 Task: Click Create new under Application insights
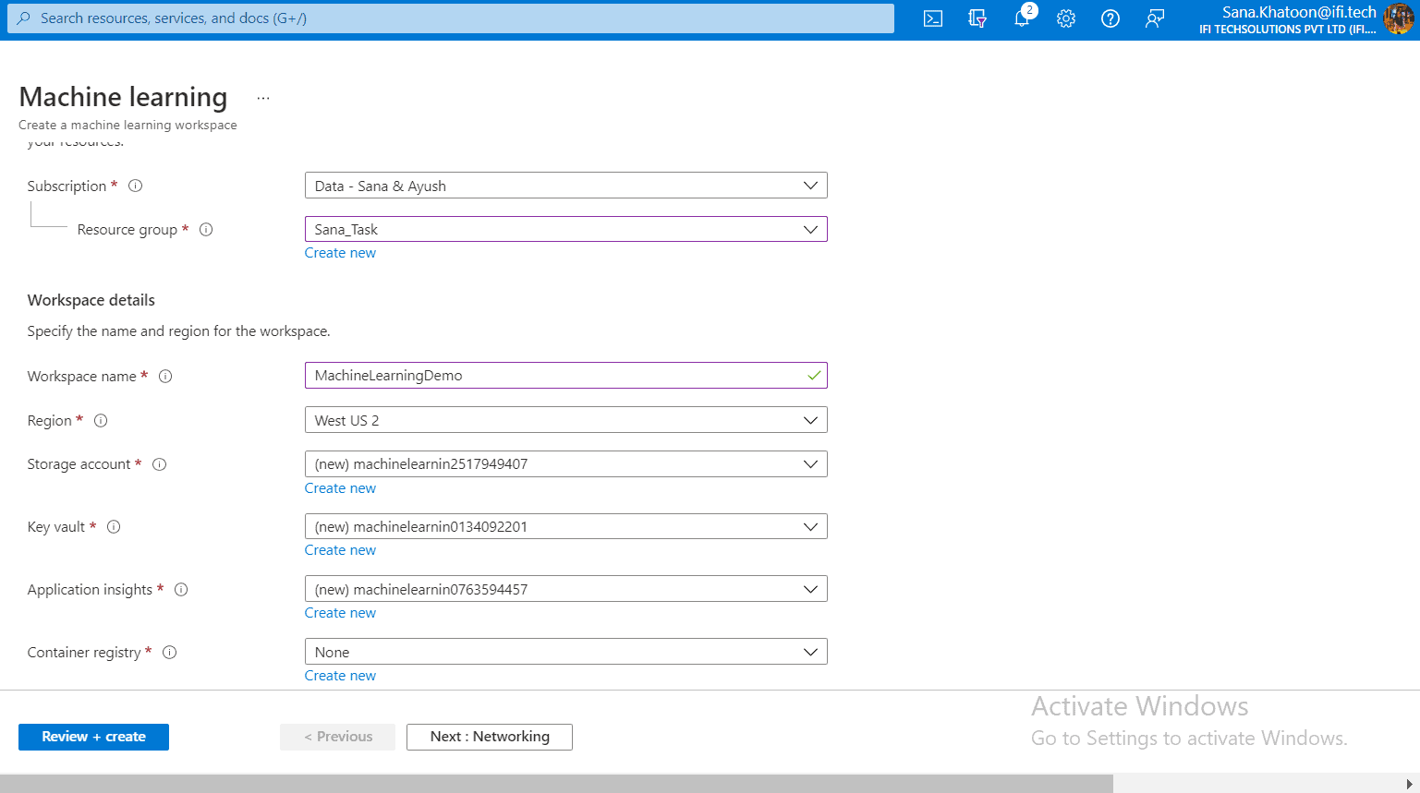(340, 613)
